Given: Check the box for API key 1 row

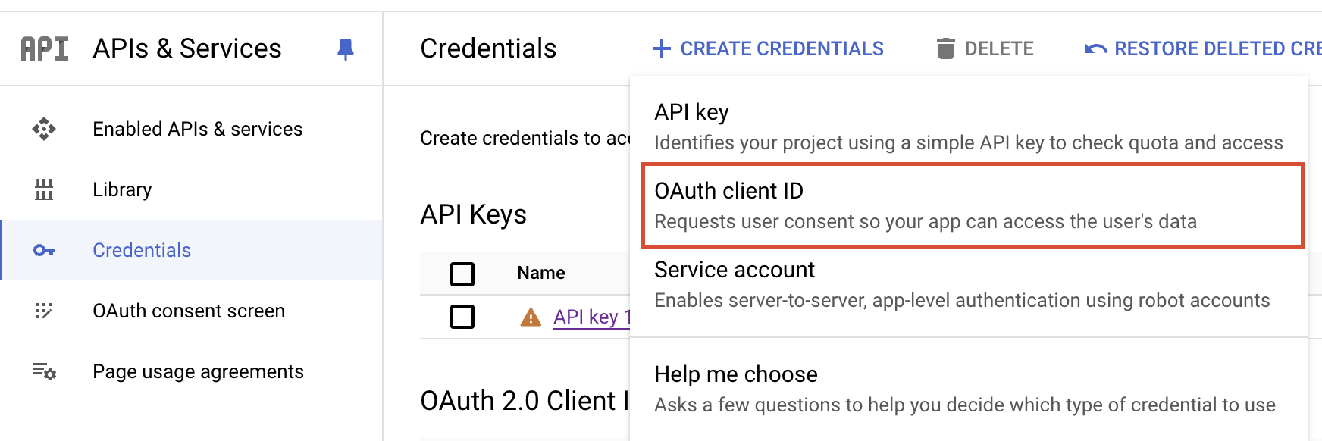Looking at the screenshot, I should click(x=462, y=316).
